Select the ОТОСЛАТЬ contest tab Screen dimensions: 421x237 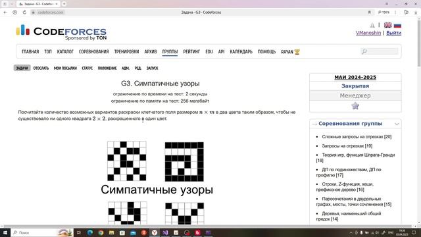[41, 68]
